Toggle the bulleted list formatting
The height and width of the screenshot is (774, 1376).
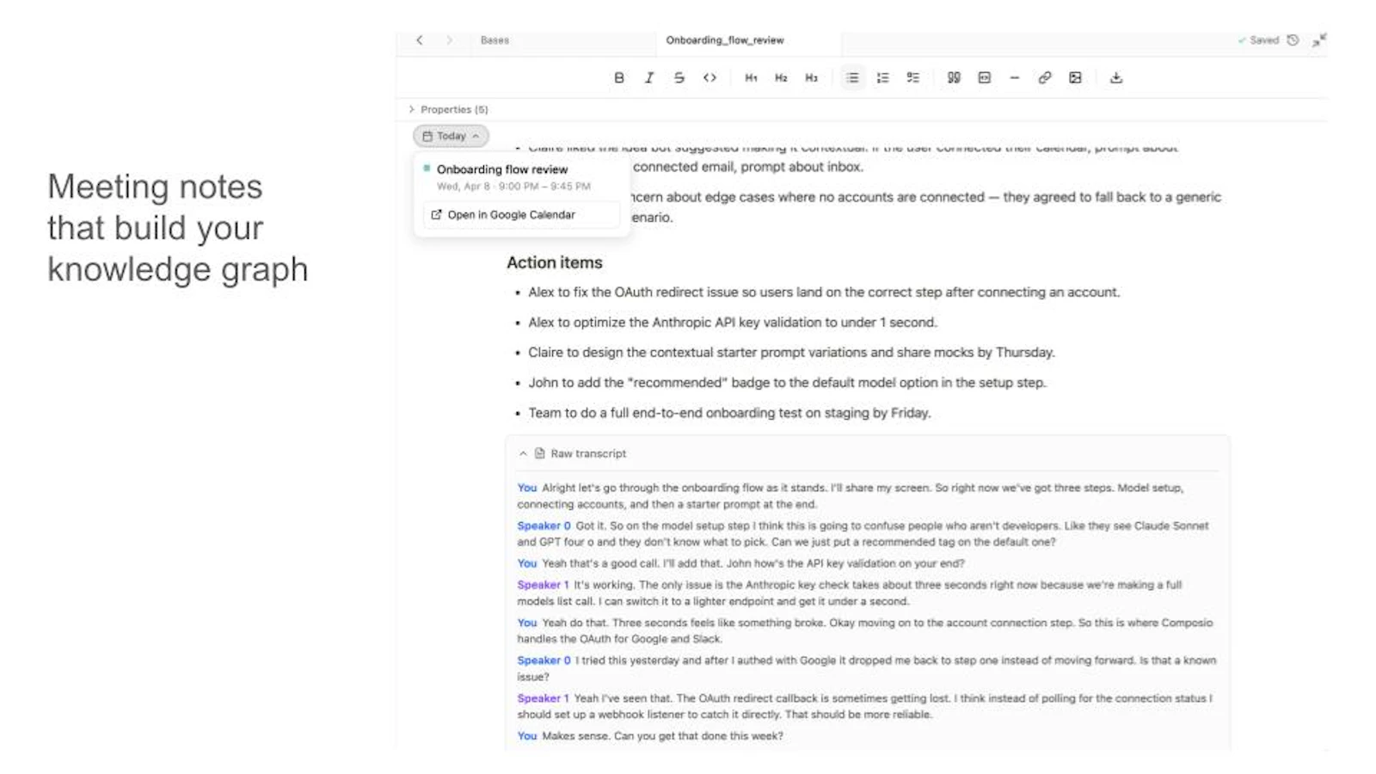pos(852,77)
